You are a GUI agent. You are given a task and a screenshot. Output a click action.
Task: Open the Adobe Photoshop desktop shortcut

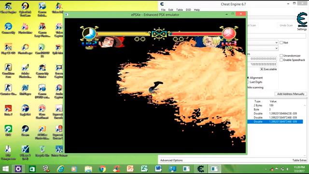25,71
